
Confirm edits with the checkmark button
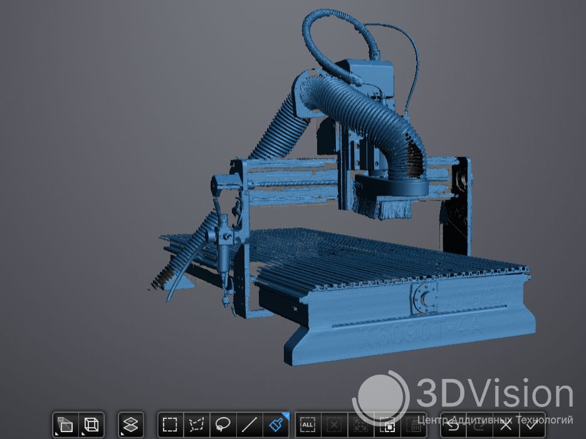(532, 425)
